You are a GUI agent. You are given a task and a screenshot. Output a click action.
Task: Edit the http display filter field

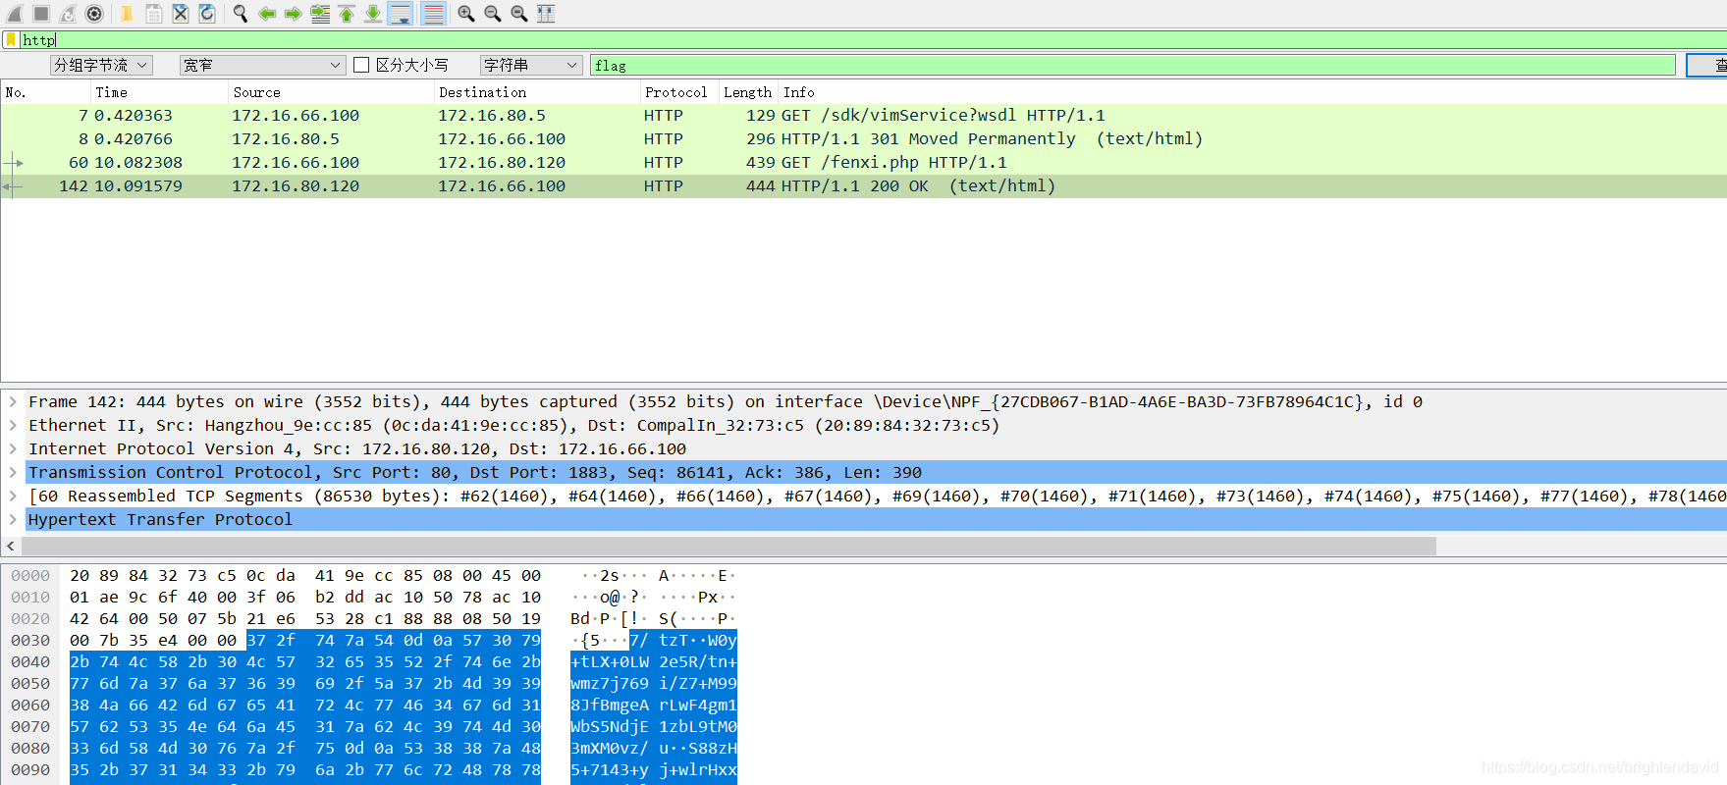pyautogui.click(x=873, y=40)
